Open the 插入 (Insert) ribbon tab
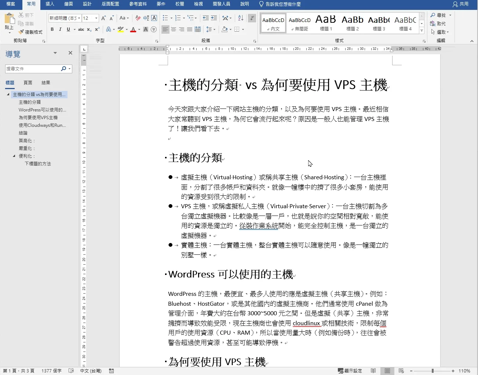The image size is (478, 375). click(50, 4)
